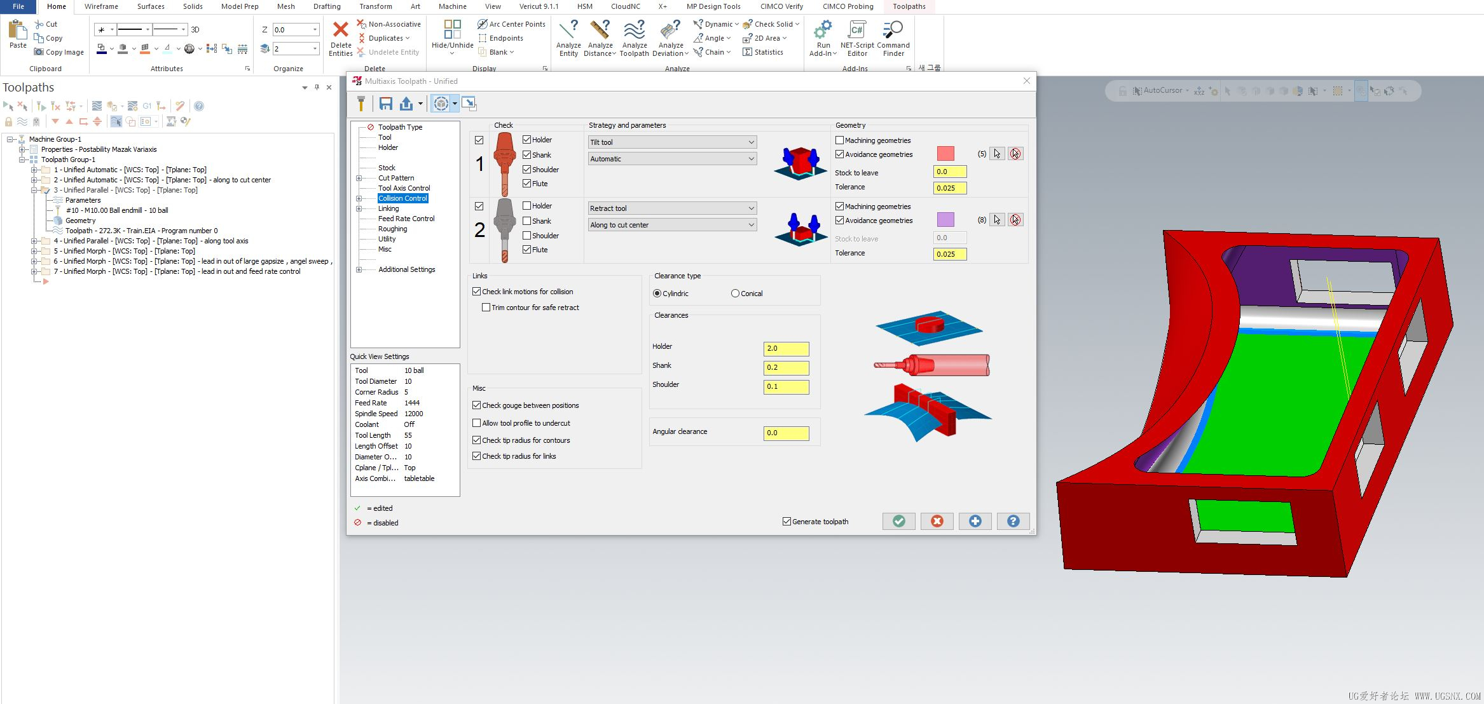The image size is (1484, 704).
Task: Click the purple avoidance geometry color swatch
Action: pos(945,220)
